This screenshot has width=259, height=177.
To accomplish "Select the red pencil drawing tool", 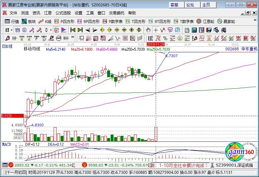I will tap(7, 38).
